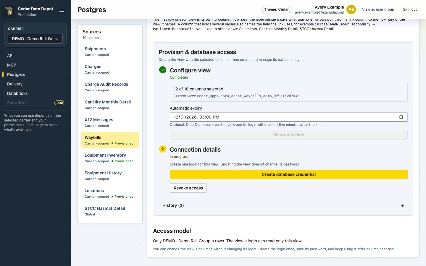
Task: Open Equipment History source
Action: (x=110, y=176)
